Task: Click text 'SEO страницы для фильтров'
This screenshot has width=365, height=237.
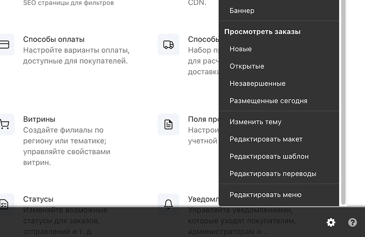Action: pos(68,3)
